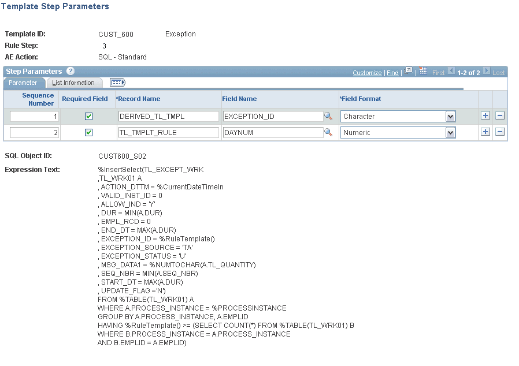Click the 1-2 of 2 row counter
Viewport: 519px width, 366px height.
point(468,73)
